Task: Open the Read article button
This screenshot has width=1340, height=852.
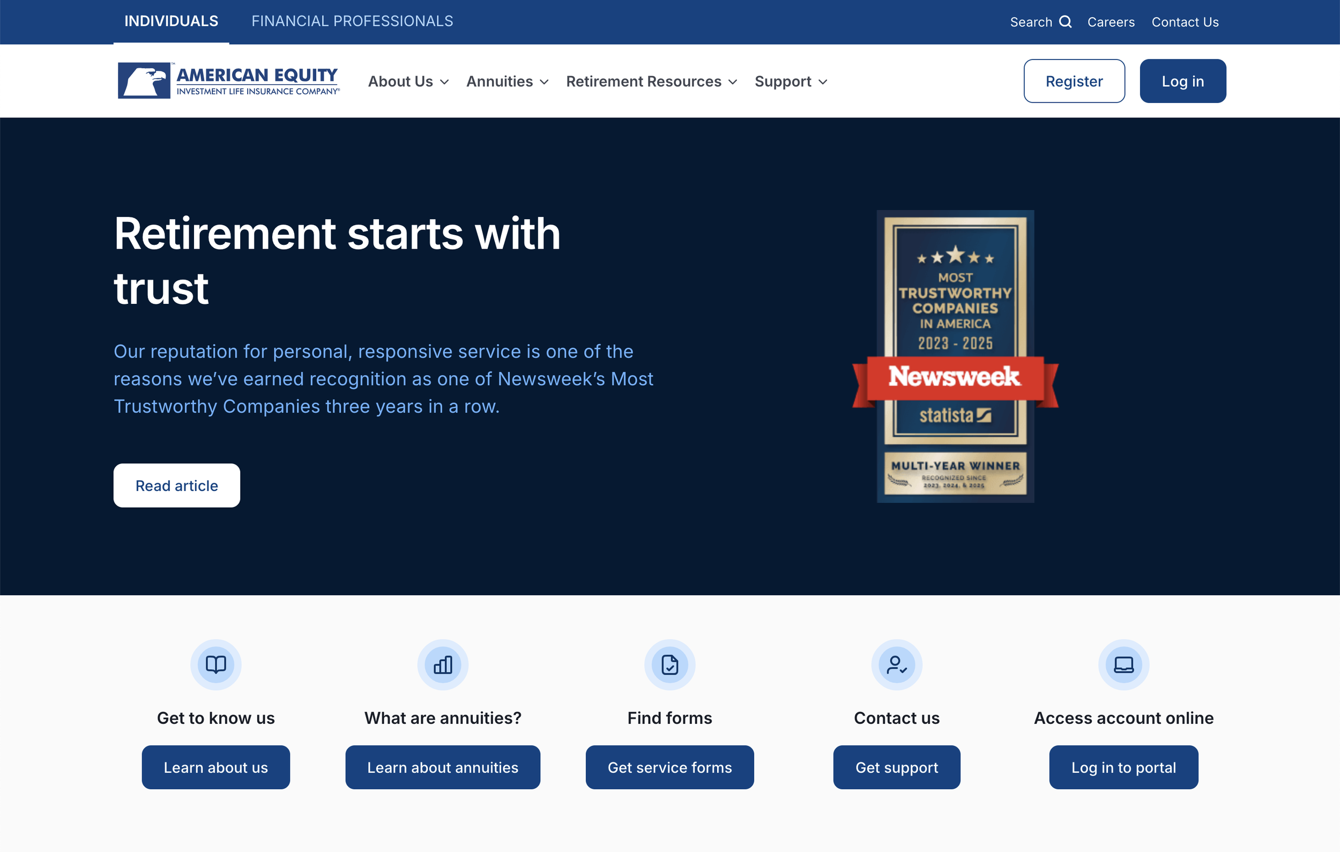Action: [x=177, y=485]
